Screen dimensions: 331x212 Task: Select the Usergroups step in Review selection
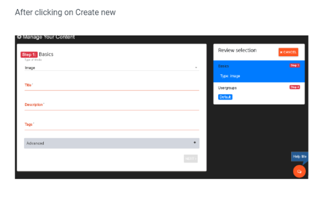(259, 93)
